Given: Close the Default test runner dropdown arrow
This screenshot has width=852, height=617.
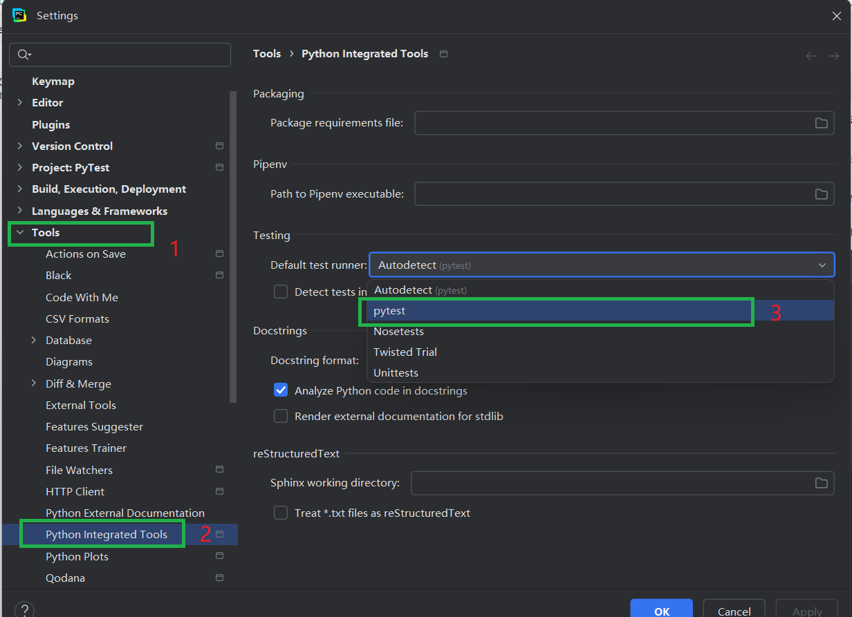Looking at the screenshot, I should (x=822, y=265).
